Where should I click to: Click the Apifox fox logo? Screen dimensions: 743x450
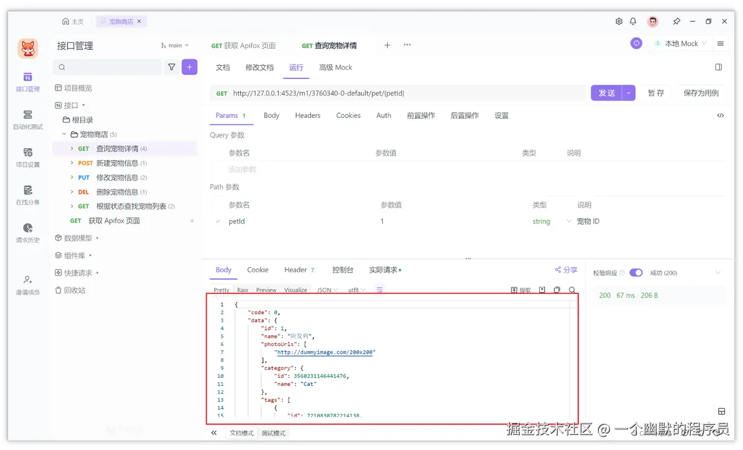(27, 49)
